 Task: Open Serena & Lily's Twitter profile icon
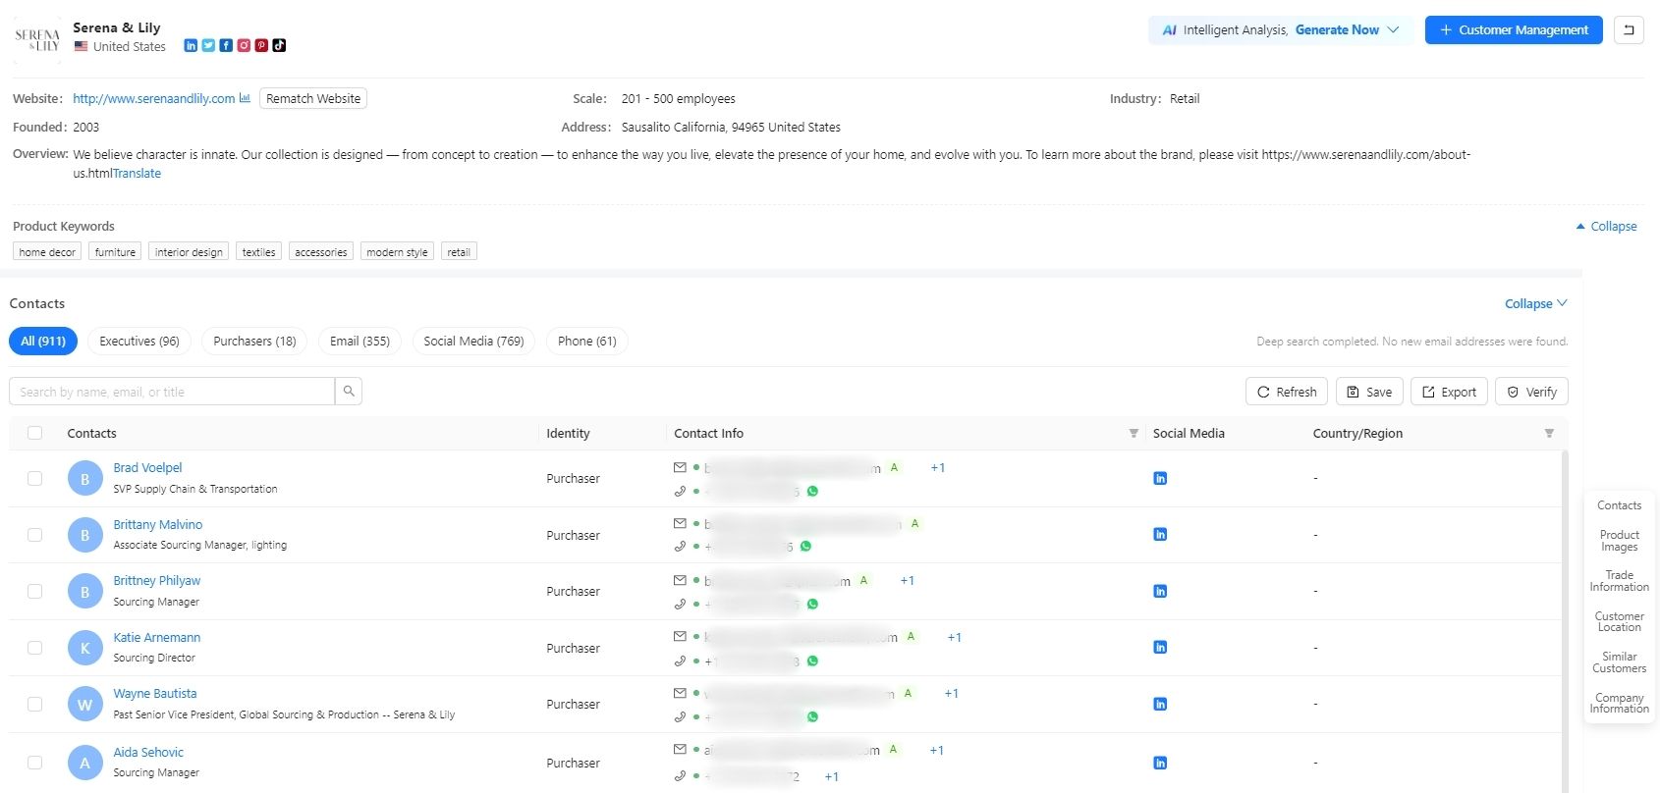pos(208,45)
